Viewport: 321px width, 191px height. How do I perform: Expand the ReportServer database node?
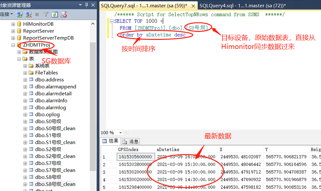(13, 31)
